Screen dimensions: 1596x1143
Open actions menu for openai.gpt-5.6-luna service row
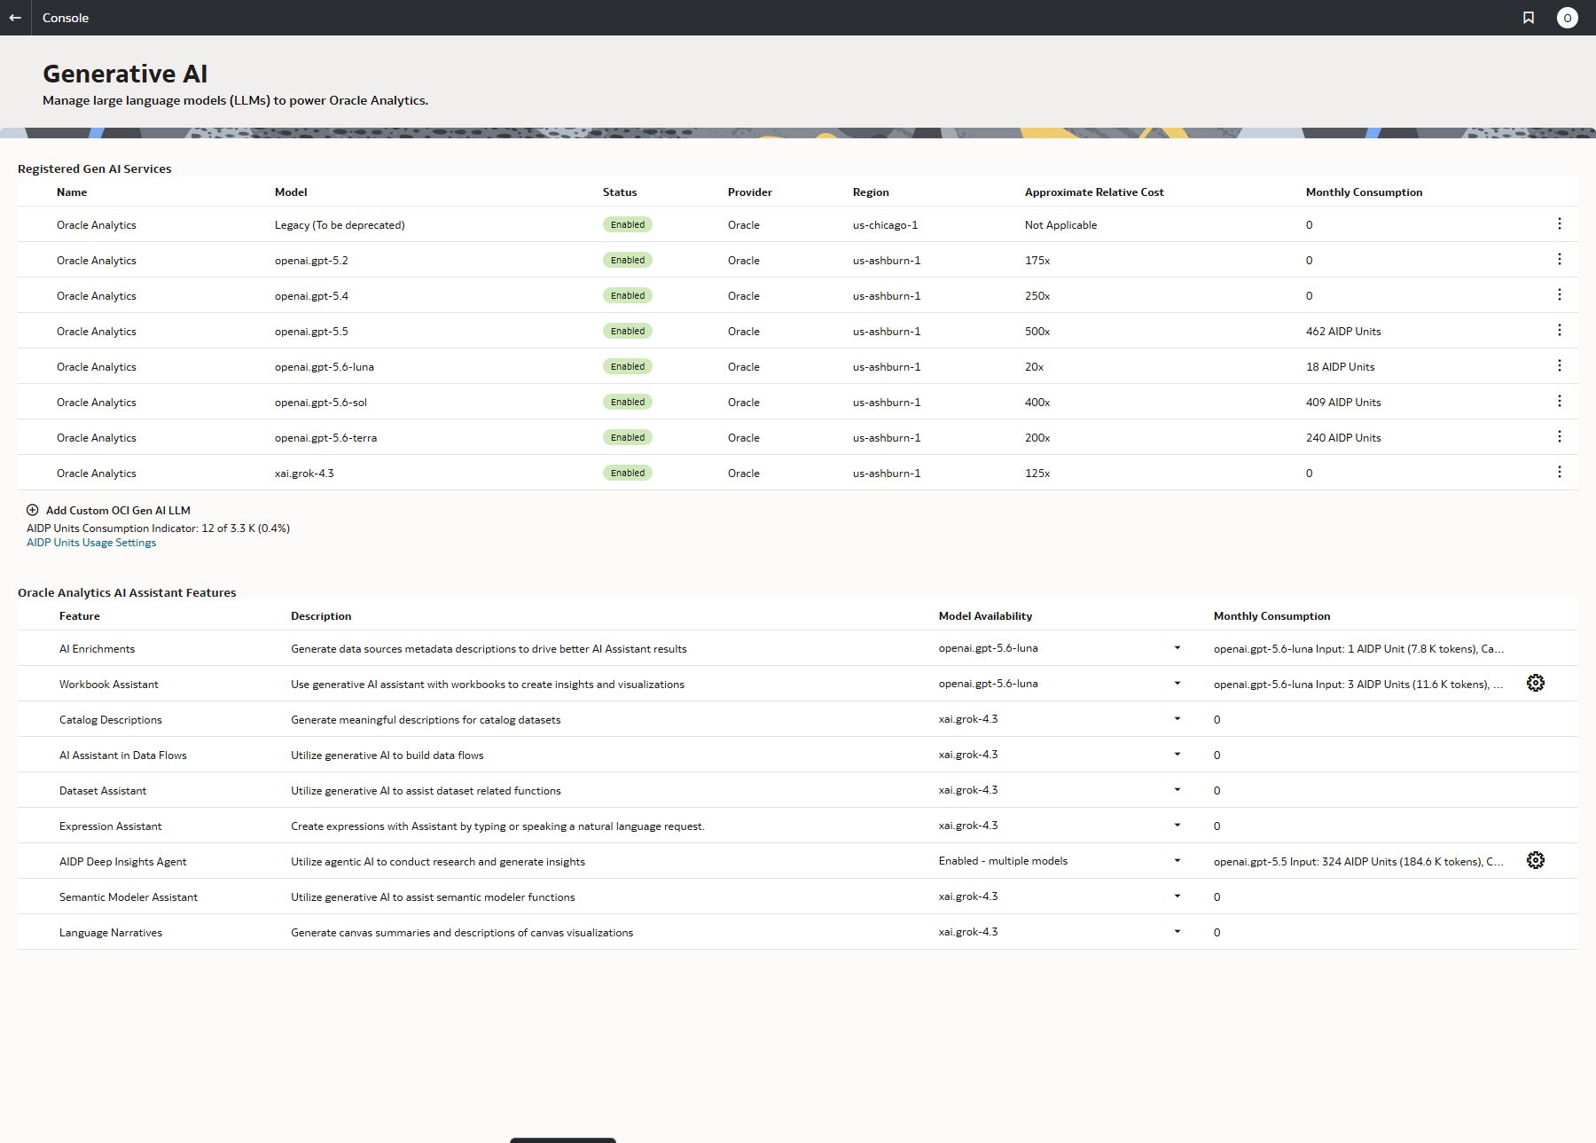point(1560,366)
